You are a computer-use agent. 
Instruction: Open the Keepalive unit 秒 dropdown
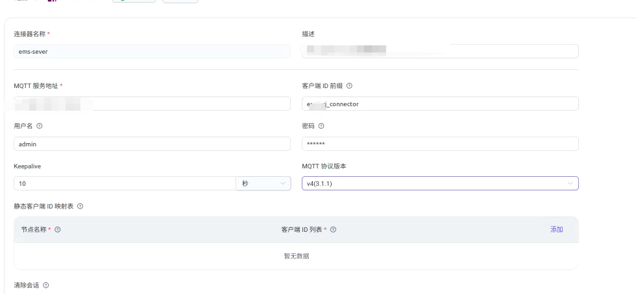click(x=263, y=184)
